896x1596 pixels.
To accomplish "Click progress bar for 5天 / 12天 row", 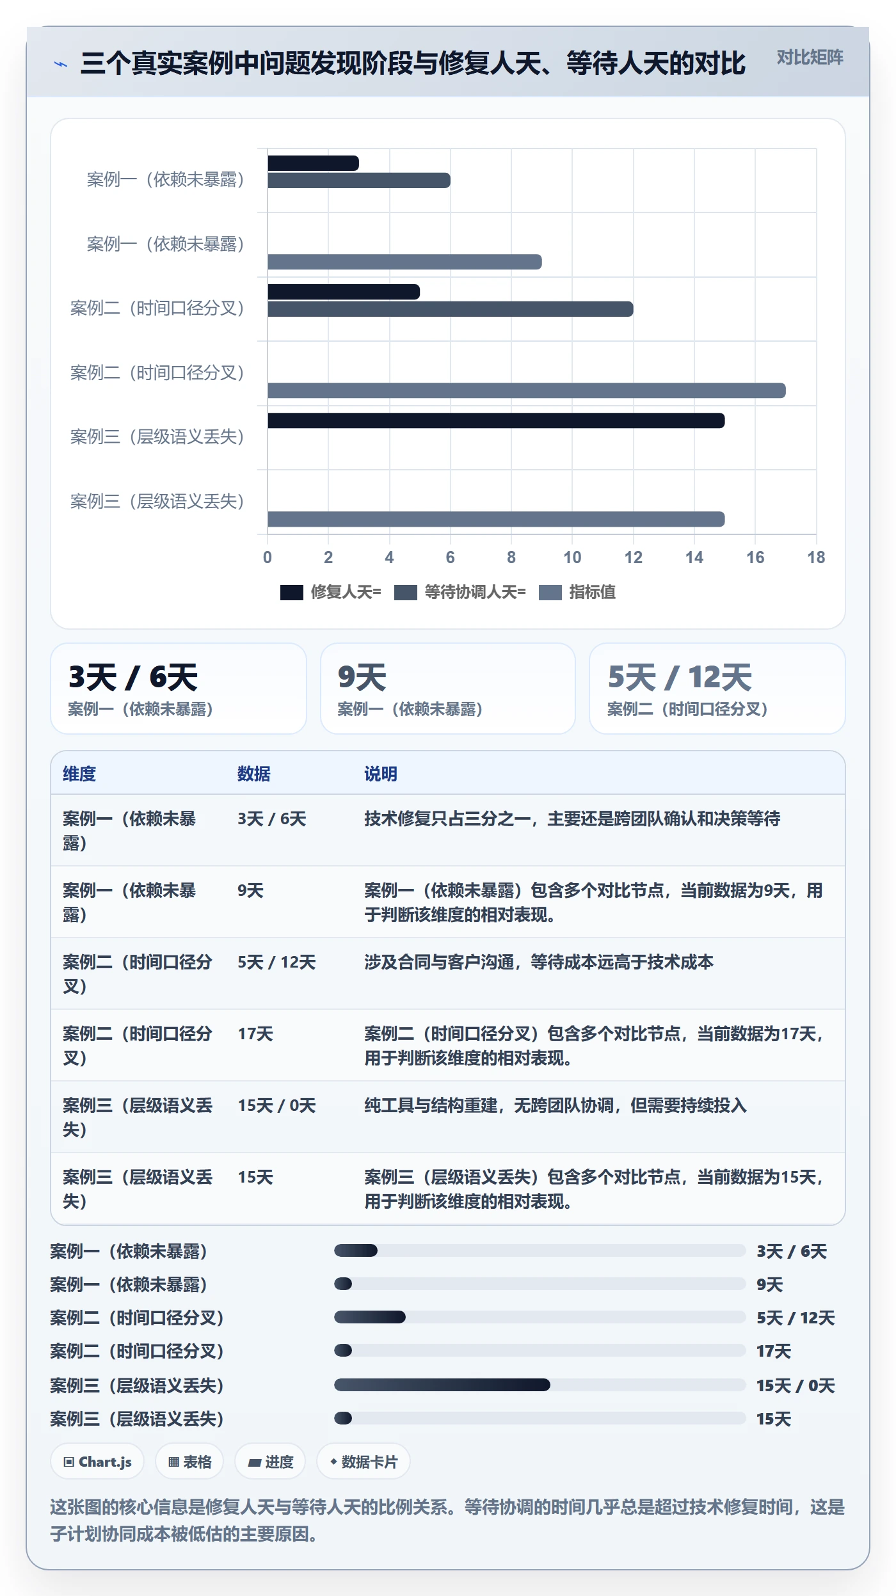I will (540, 1317).
